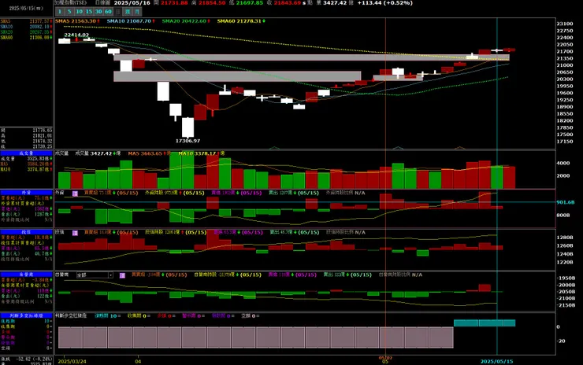
Task: Click SMA5 row in left side panel
Action: click(27, 21)
